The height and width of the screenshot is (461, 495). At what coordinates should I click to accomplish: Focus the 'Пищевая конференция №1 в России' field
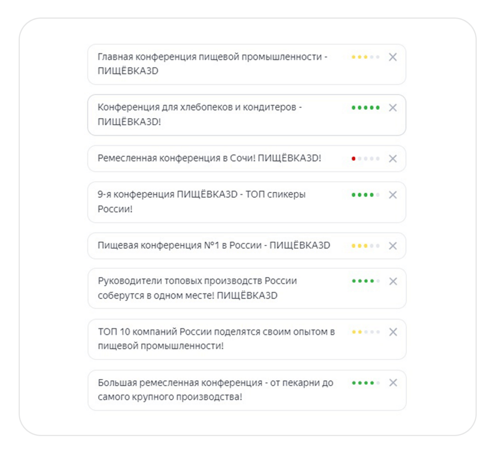pos(214,246)
